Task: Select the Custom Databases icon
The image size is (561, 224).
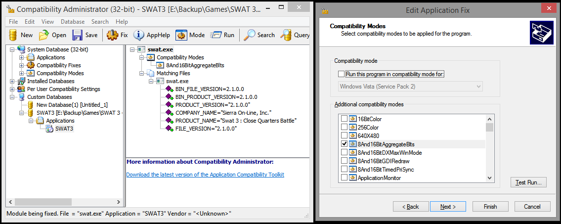Action: pos(21,96)
